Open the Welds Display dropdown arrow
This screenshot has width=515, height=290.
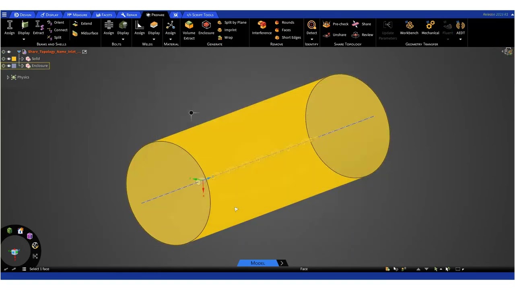154,39
